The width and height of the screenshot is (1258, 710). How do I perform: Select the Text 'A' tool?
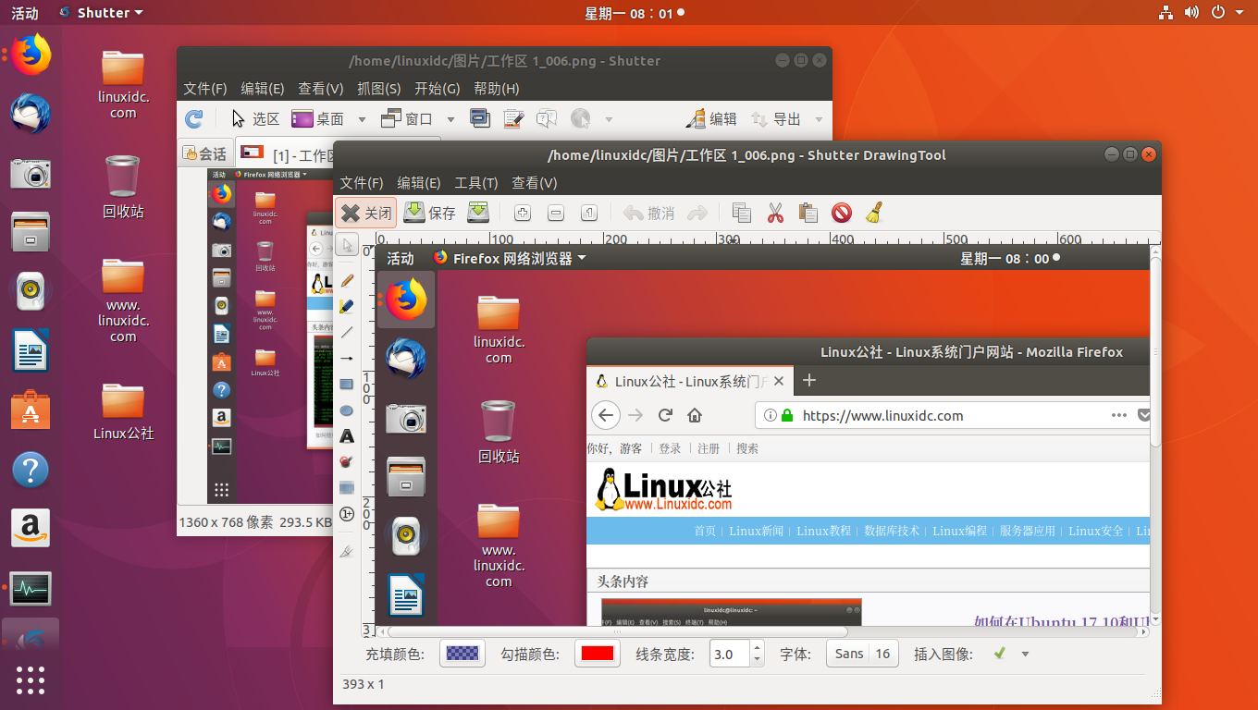pyautogui.click(x=347, y=435)
